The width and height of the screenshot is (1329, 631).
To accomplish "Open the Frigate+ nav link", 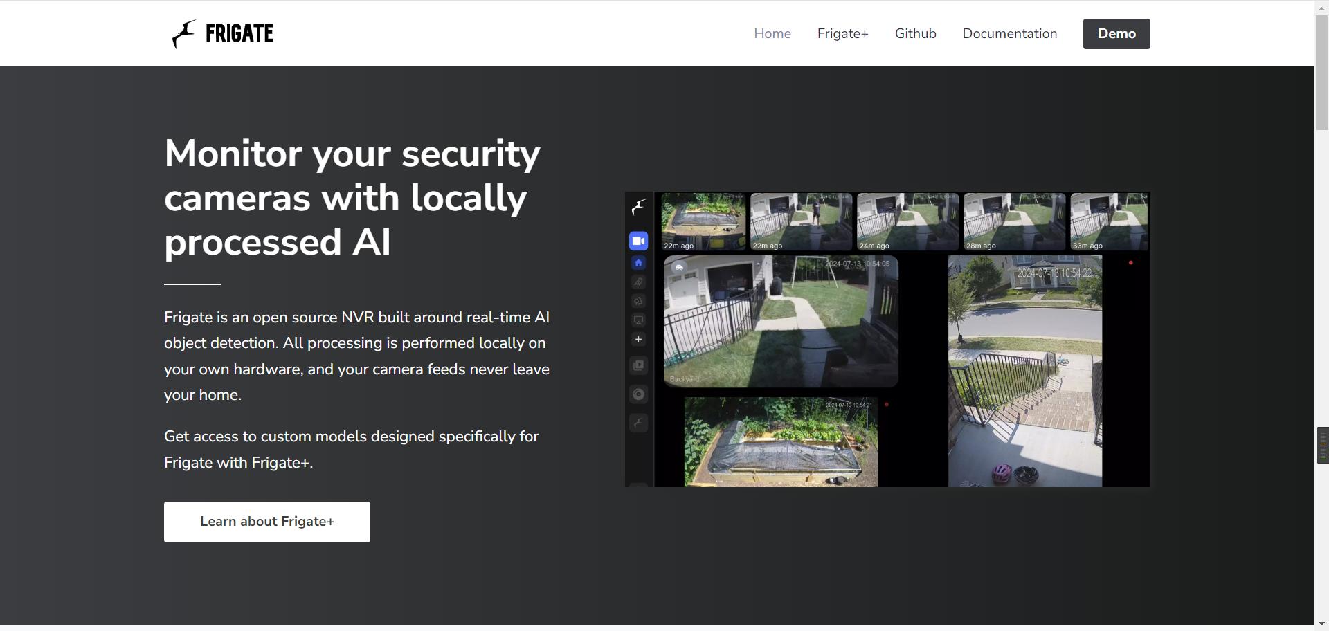I will click(842, 33).
